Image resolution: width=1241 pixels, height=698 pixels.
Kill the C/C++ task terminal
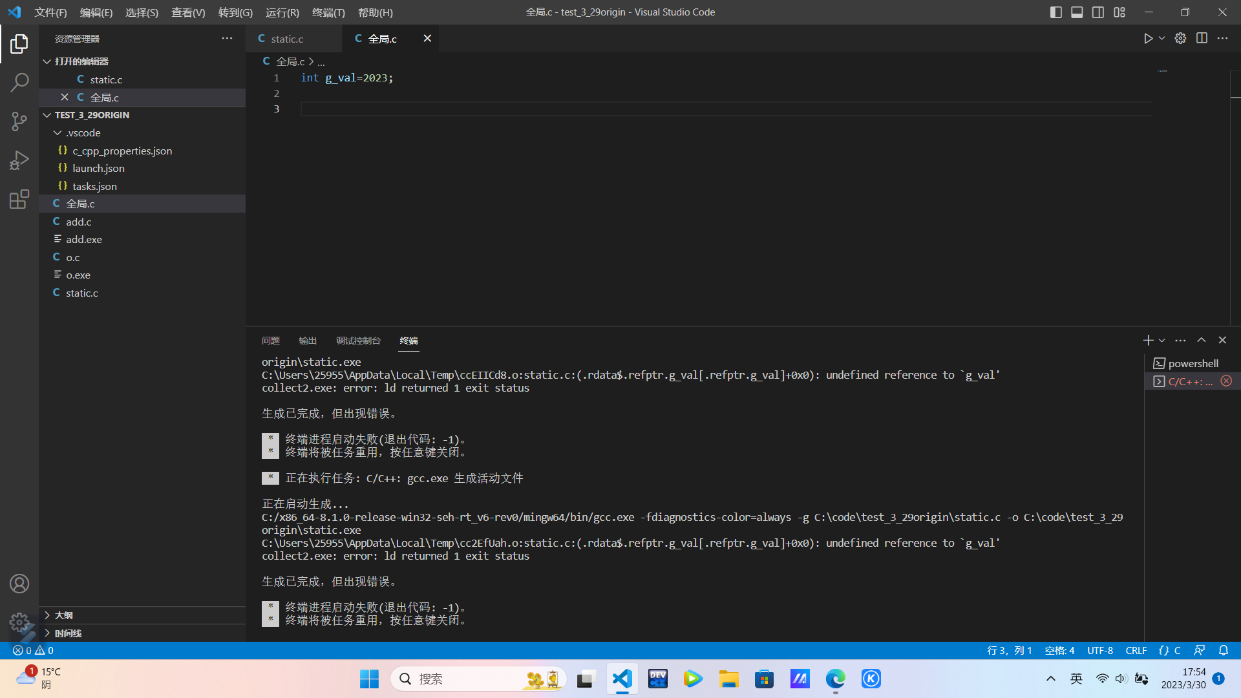click(1226, 381)
